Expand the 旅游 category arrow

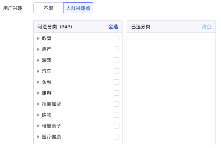tap(38, 93)
